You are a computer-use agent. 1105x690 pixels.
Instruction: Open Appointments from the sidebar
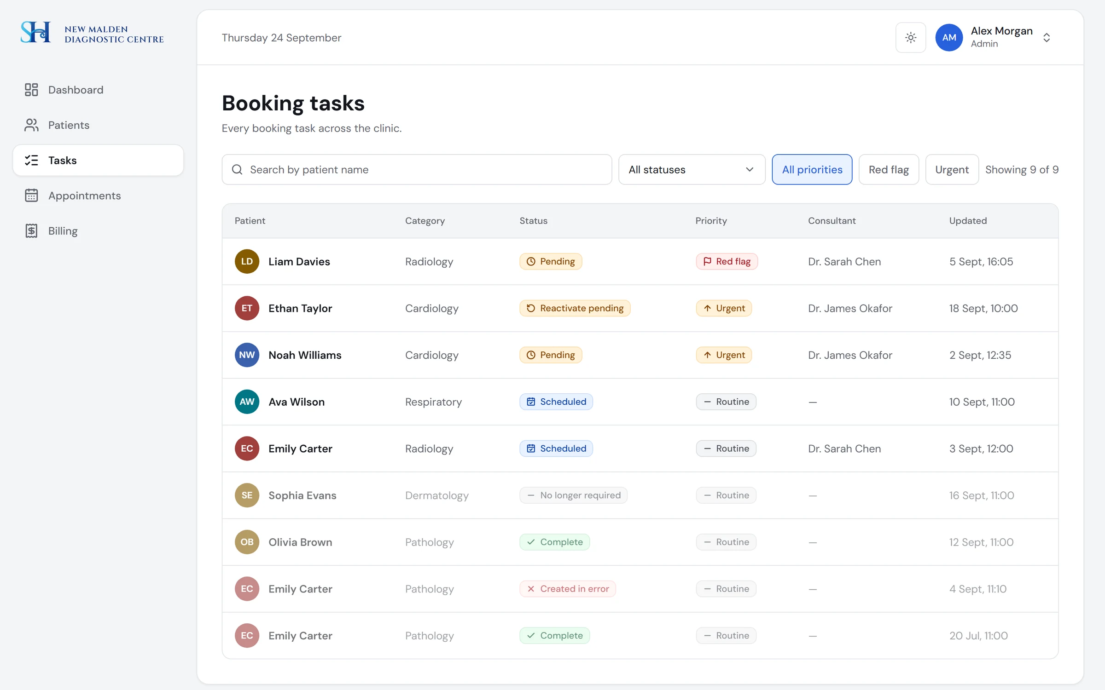98,195
